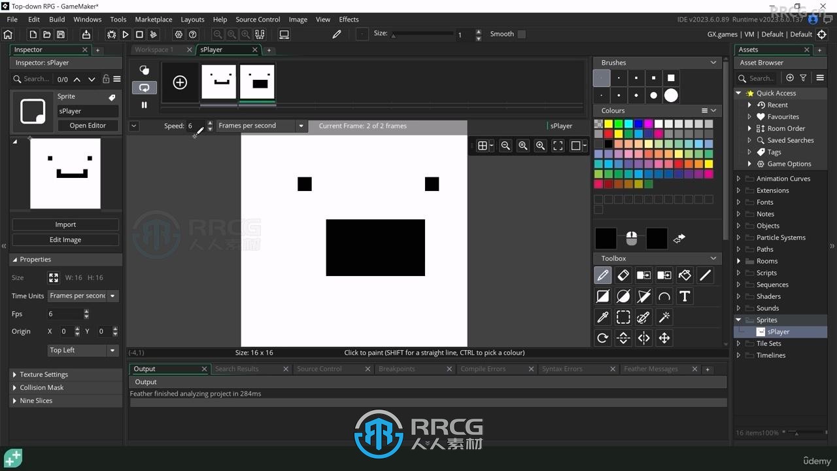Viewport: 837px width, 471px height.
Task: Click the Mirror horizontal tool
Action: (644, 338)
